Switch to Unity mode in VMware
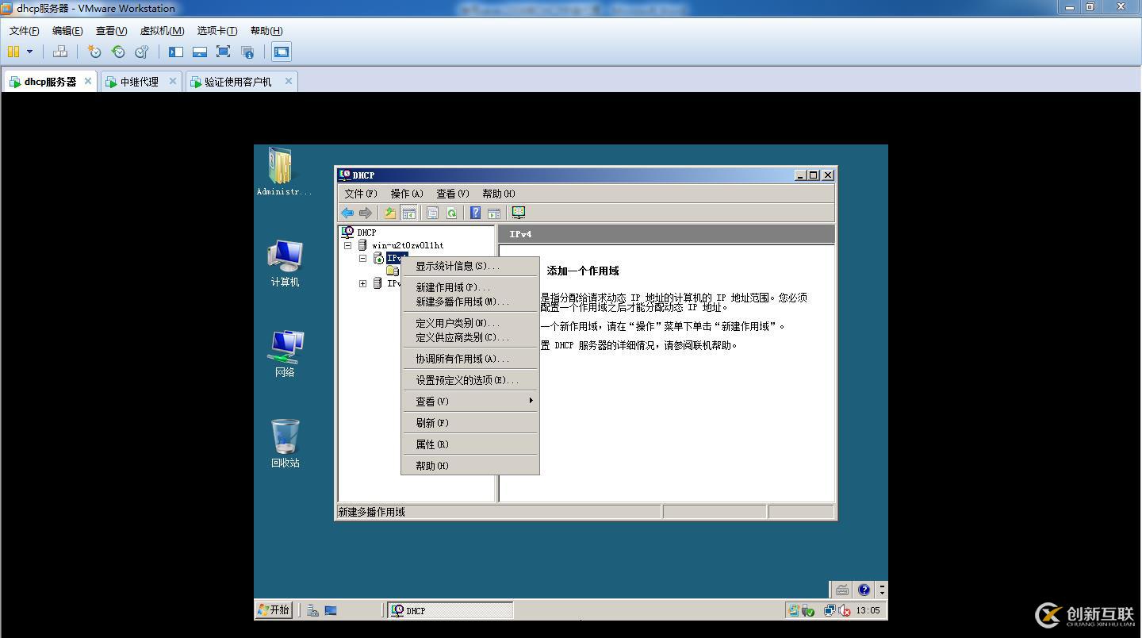 (x=247, y=52)
